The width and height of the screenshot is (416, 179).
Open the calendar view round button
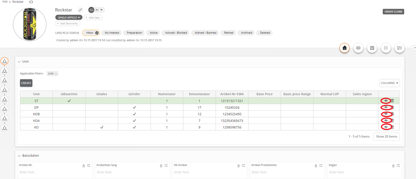[372, 48]
